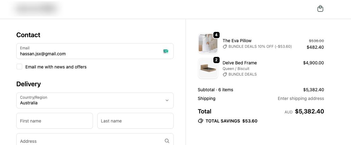Image resolution: width=351 pixels, height=145 pixels.
Task: Click the Subtotal · 6 items label
Action: pos(215,90)
